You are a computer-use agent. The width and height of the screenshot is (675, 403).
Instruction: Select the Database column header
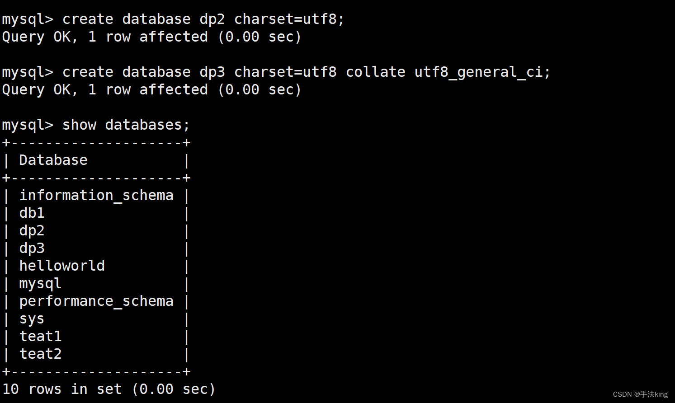click(53, 160)
